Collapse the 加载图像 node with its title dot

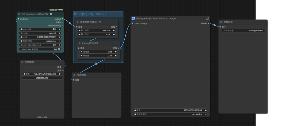22,62
